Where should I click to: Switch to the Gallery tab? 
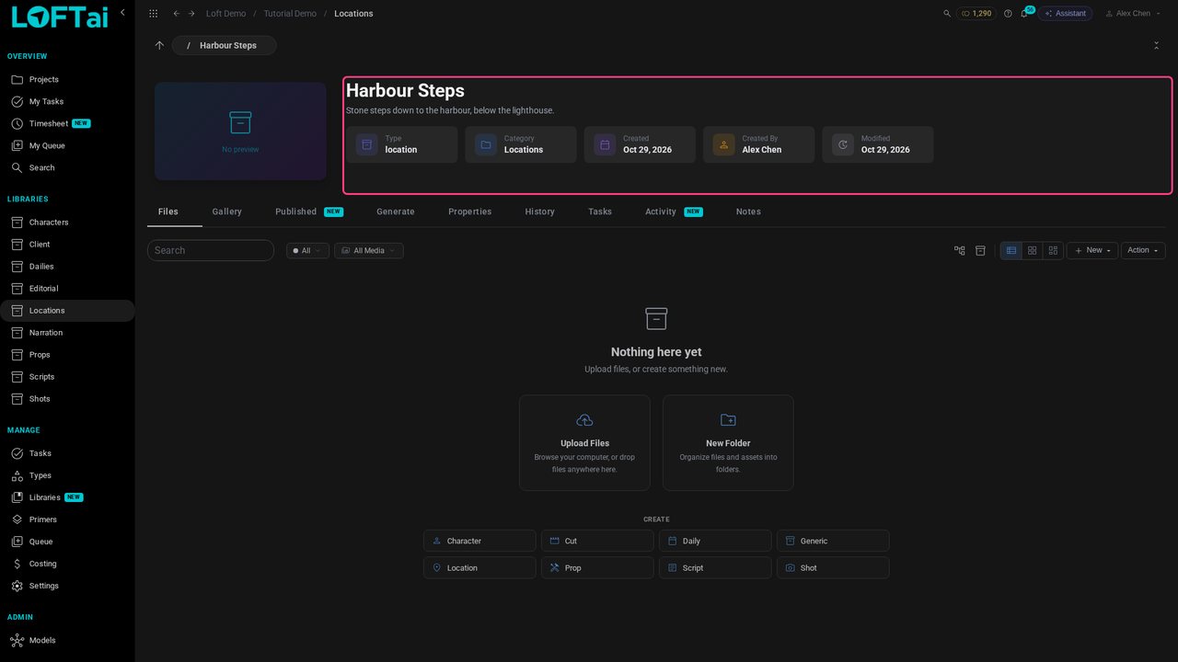(227, 211)
